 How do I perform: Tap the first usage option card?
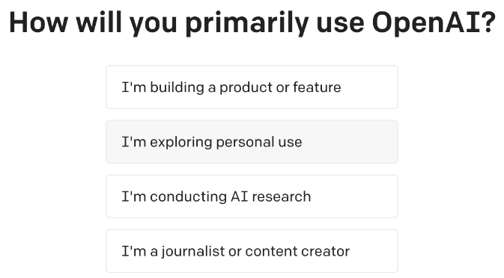[x=252, y=87]
